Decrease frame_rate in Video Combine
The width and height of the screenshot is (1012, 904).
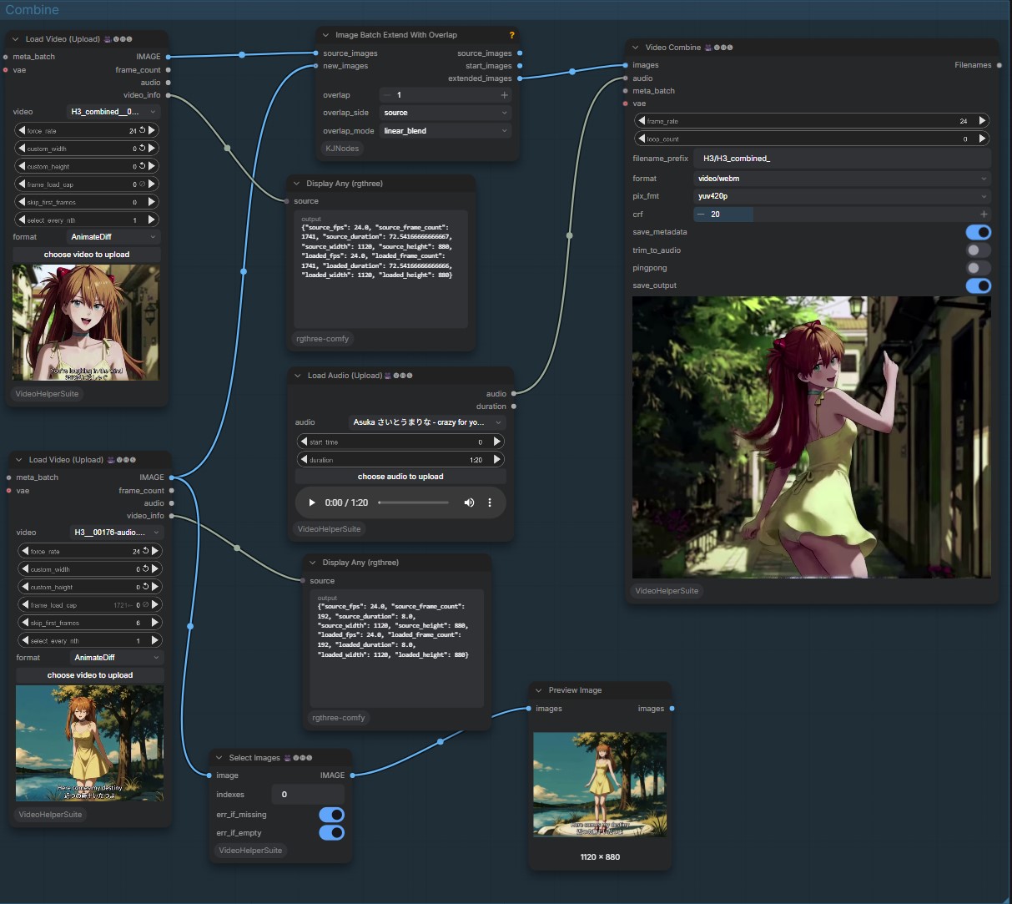pos(642,121)
